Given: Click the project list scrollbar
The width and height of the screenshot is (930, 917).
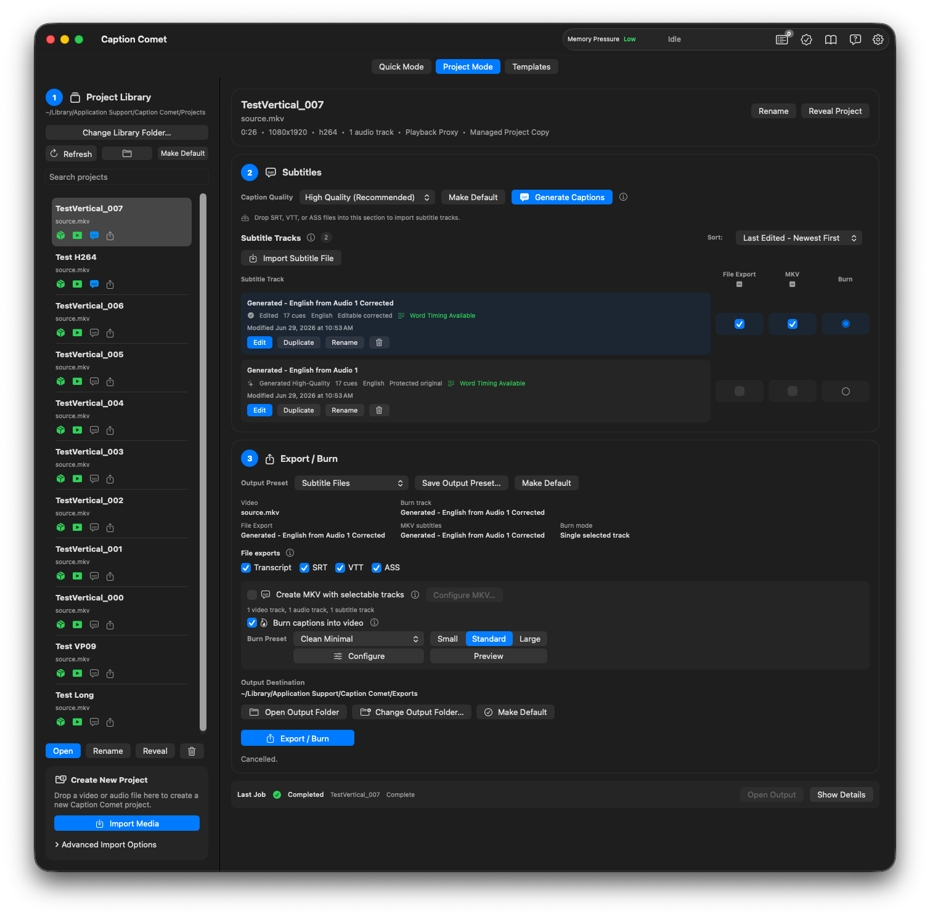Looking at the screenshot, I should pyautogui.click(x=203, y=462).
